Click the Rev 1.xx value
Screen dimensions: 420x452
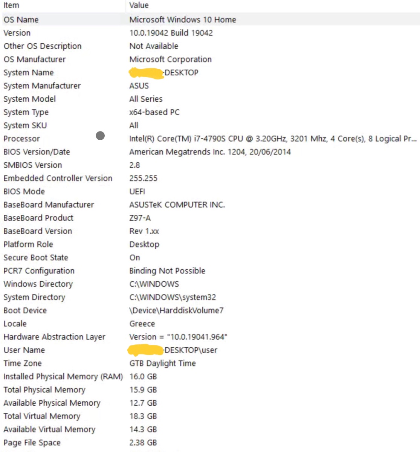point(144,231)
